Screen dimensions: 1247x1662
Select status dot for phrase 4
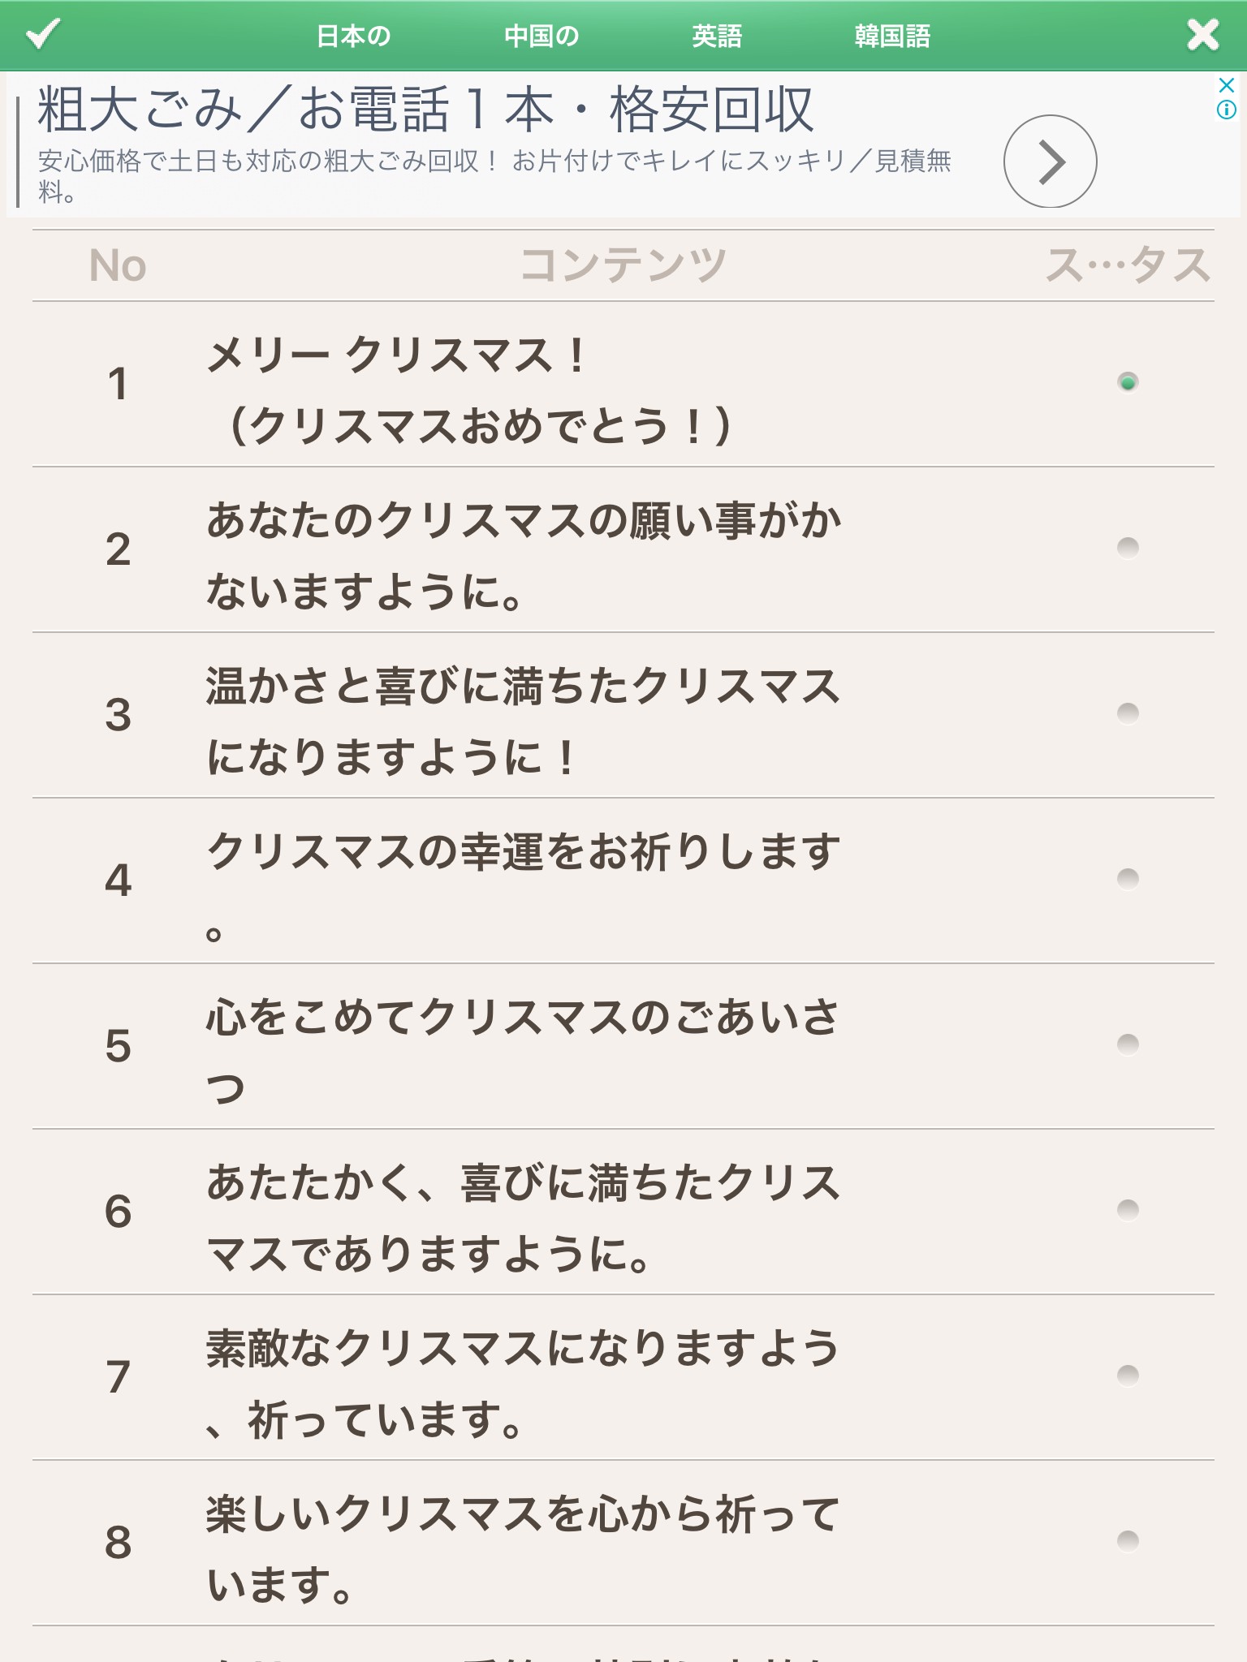1128,879
